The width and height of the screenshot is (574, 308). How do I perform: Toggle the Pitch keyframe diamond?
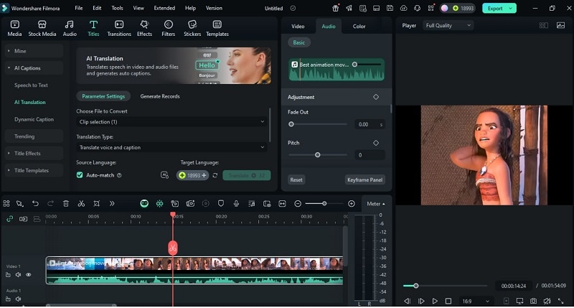click(376, 143)
